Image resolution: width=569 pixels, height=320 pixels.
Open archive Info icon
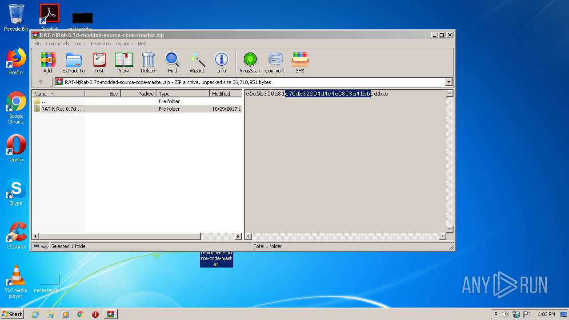tap(221, 62)
